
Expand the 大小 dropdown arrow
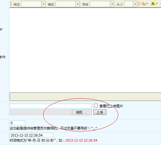135,4
